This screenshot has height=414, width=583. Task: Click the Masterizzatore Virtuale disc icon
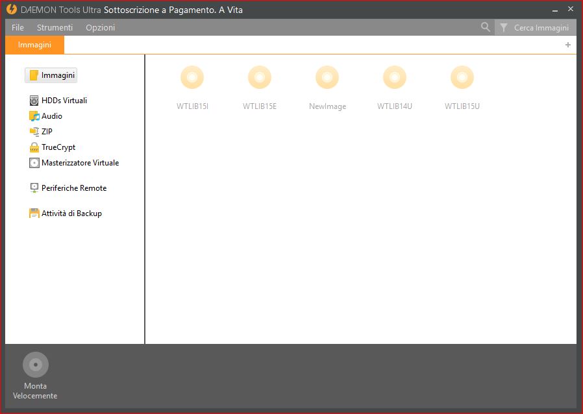(x=34, y=163)
